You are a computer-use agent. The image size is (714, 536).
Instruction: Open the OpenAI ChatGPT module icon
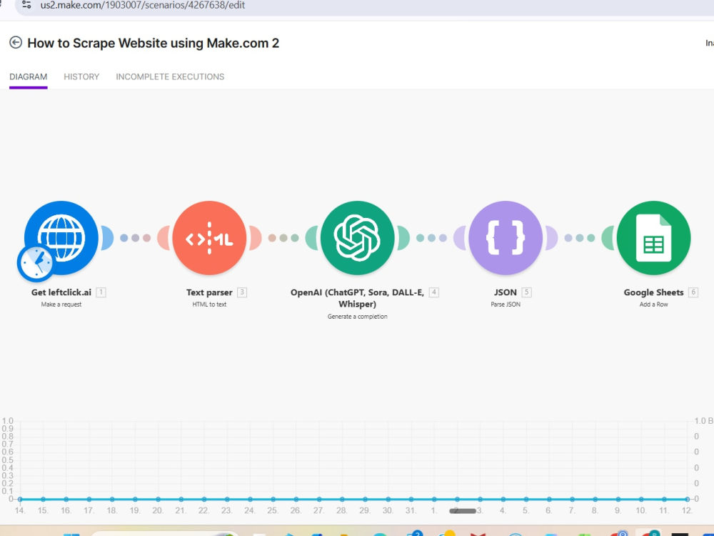[x=358, y=237]
